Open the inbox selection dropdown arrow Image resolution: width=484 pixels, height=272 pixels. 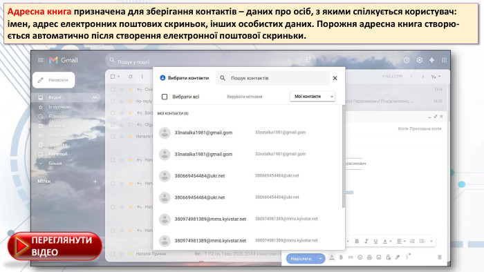[x=118, y=77]
